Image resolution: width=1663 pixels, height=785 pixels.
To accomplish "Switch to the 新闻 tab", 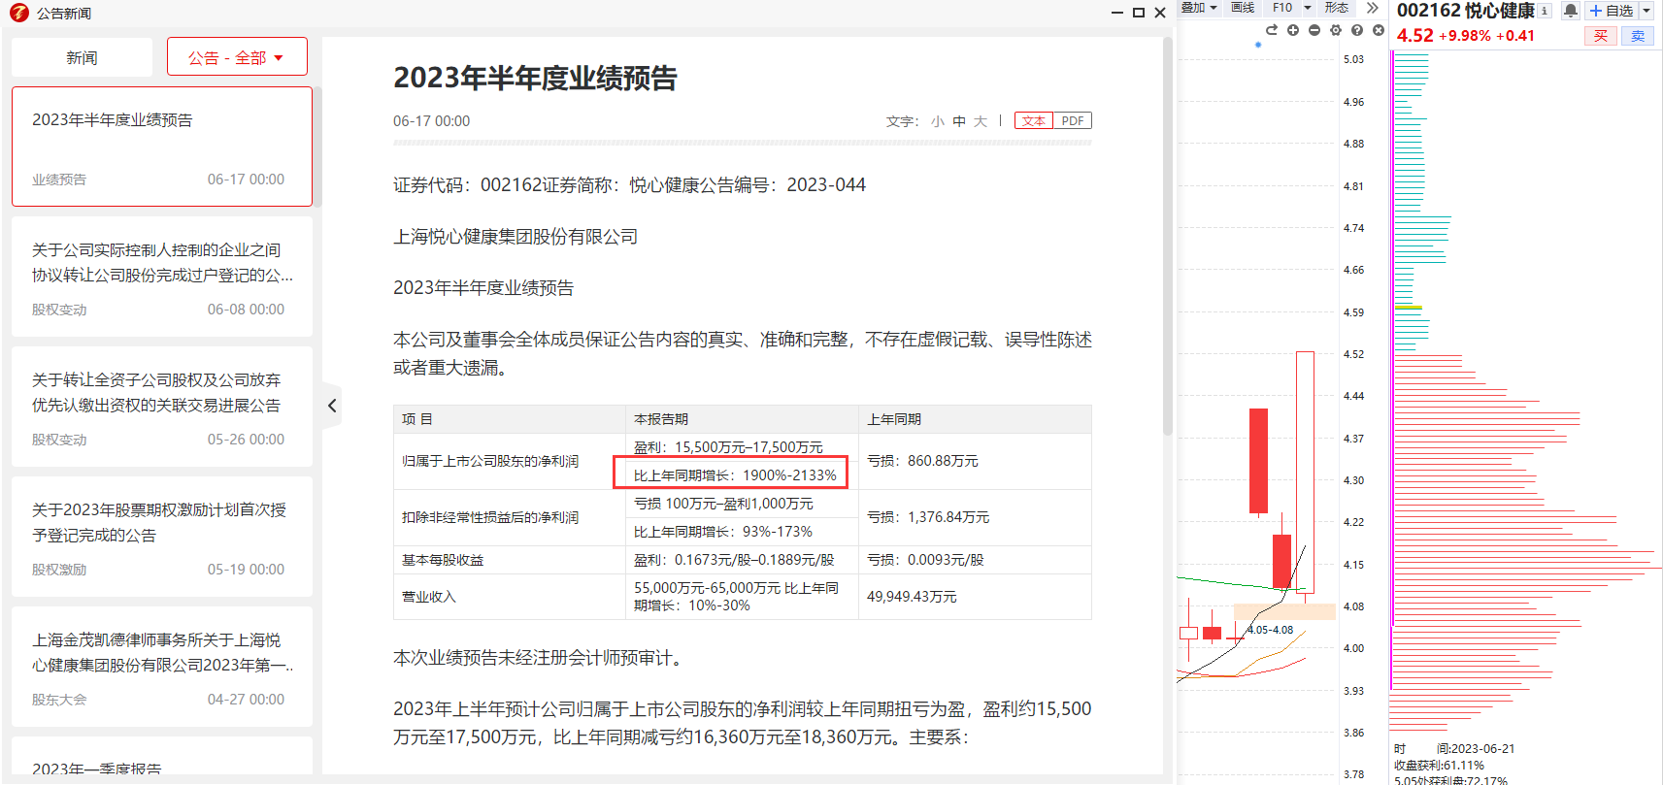I will (x=82, y=57).
